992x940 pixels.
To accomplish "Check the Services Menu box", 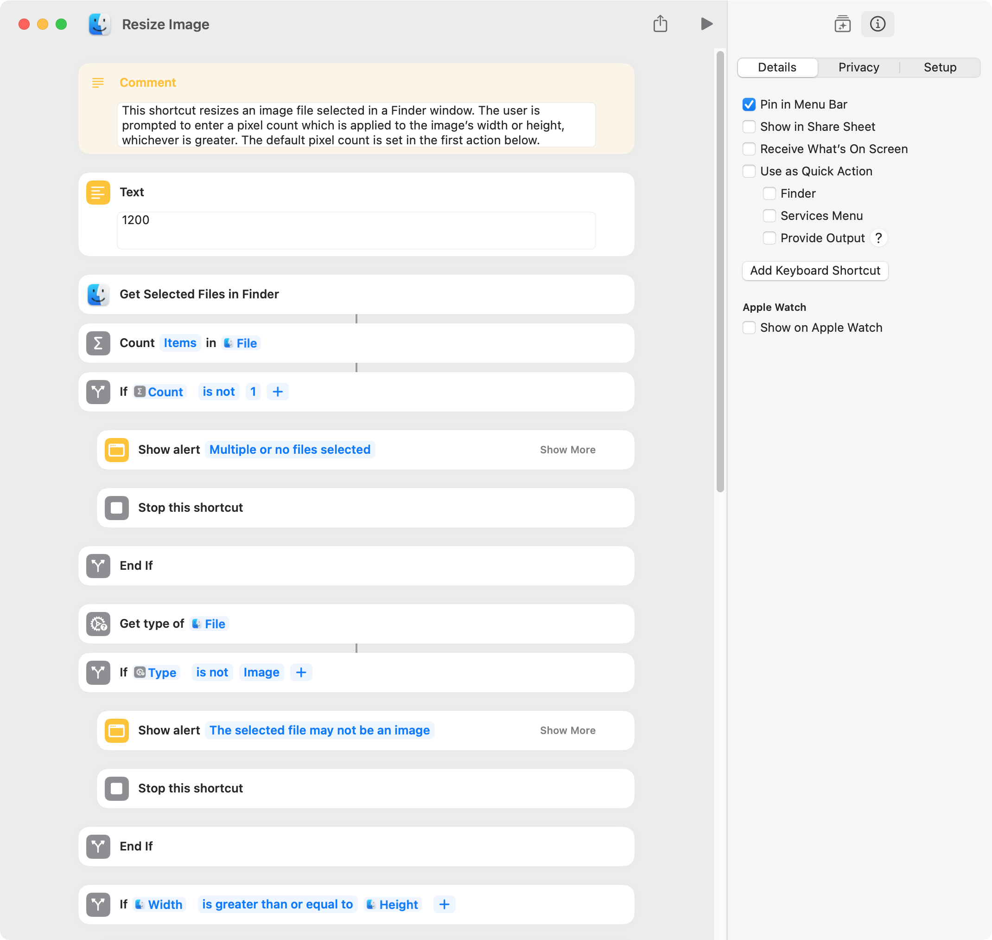I will 769,216.
